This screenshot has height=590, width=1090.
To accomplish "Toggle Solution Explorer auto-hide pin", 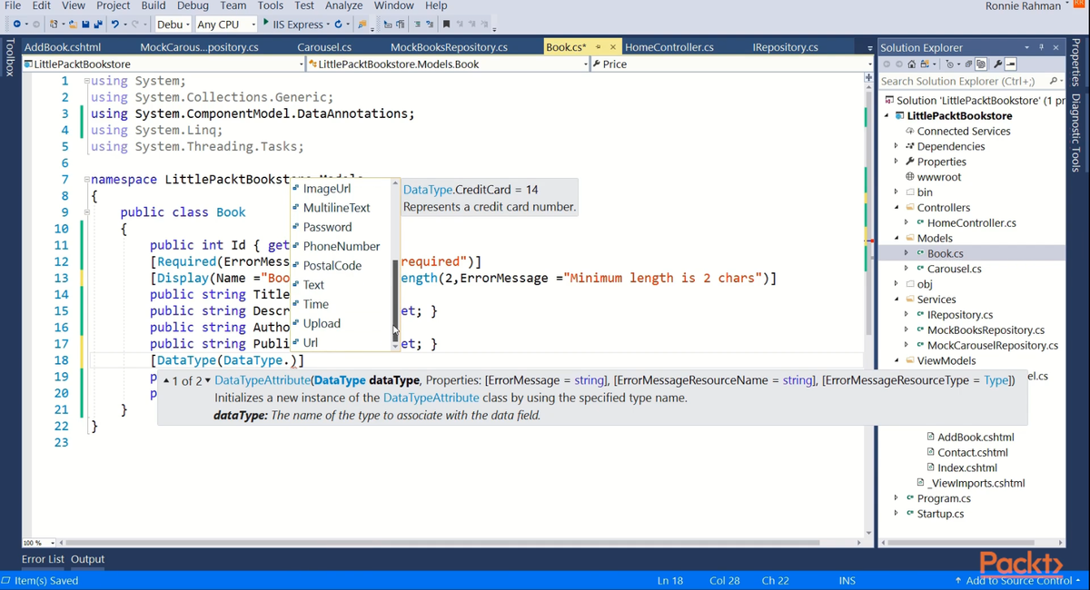I will 1041,47.
